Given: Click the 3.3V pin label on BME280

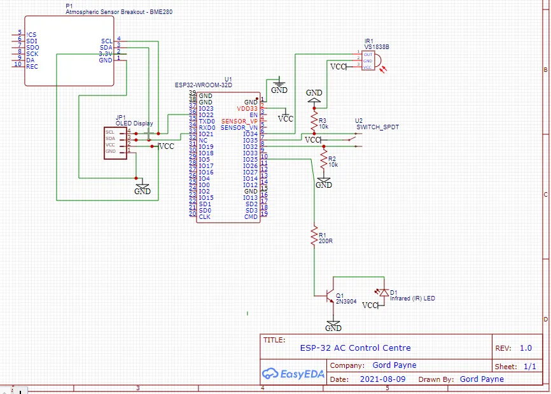Looking at the screenshot, I should coord(106,53).
